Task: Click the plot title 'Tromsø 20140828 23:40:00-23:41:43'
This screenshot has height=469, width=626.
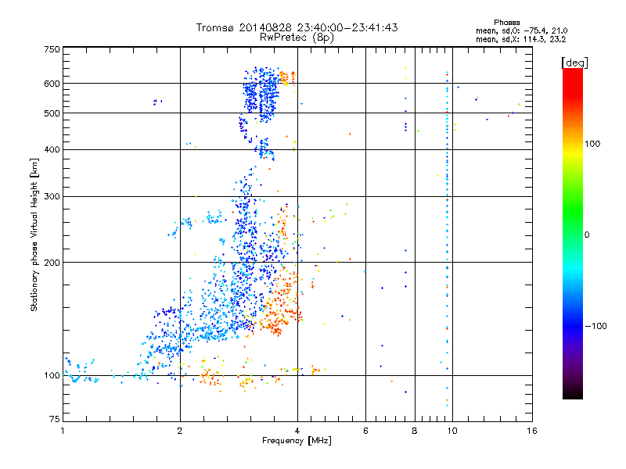Action: (x=297, y=27)
